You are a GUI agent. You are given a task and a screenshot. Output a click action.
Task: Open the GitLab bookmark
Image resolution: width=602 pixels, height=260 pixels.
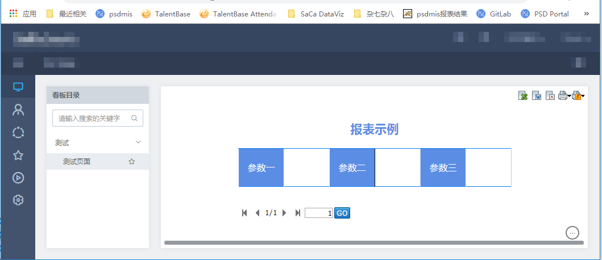click(x=496, y=14)
